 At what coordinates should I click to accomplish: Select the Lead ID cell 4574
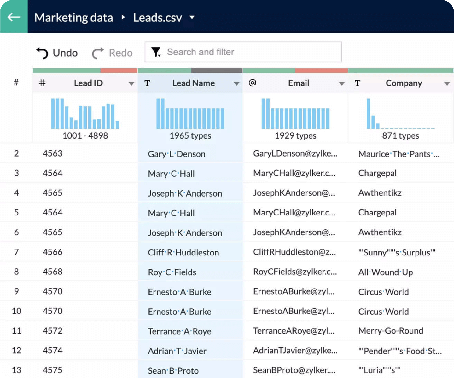click(x=85, y=350)
